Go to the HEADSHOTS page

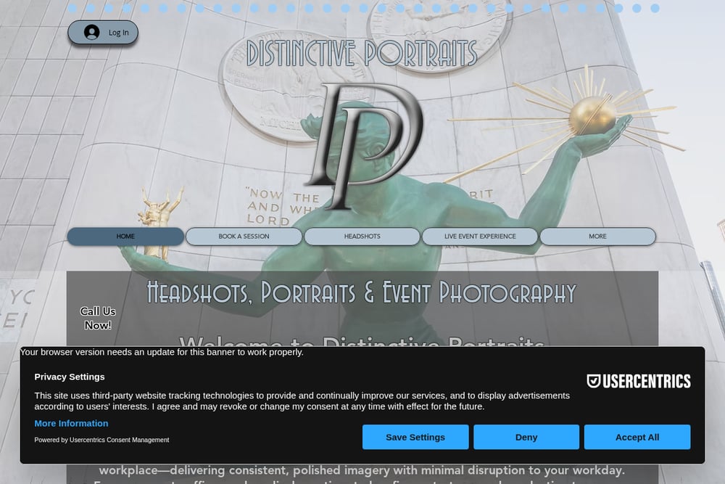tap(362, 237)
